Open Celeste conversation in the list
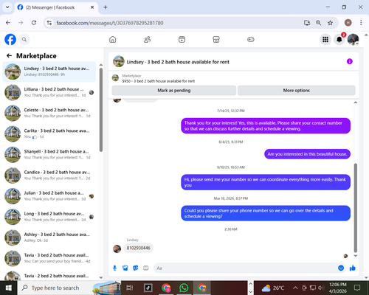This screenshot has width=369, height=295. click(x=49, y=113)
